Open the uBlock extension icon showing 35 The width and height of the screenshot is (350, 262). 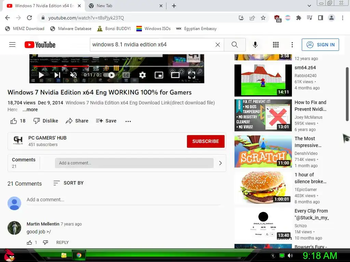coord(277,18)
